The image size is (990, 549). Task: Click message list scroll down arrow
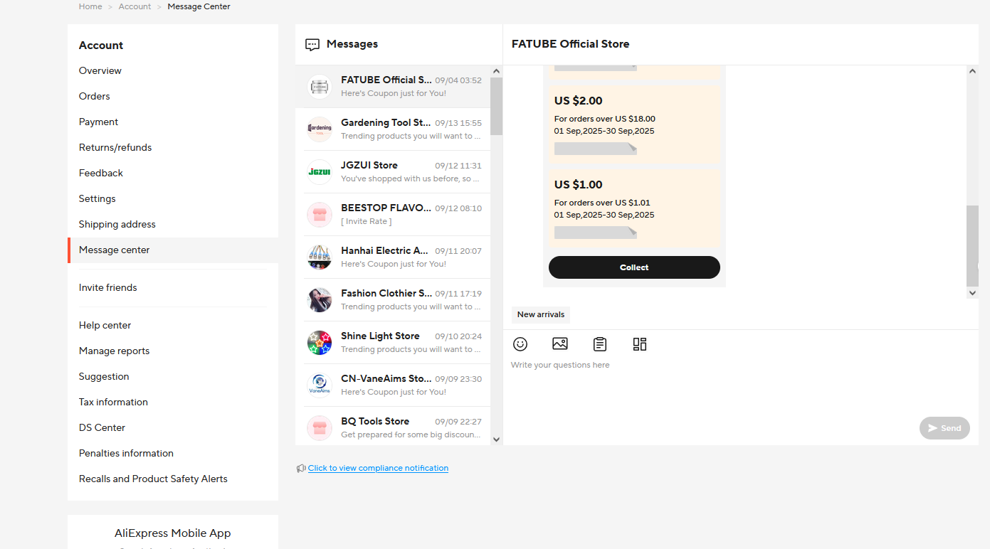tap(497, 439)
